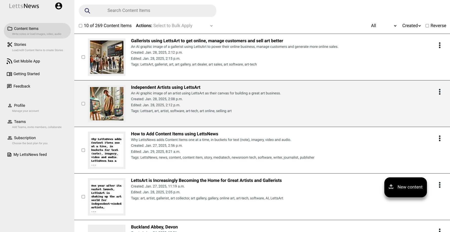This screenshot has width=450, height=232.
Task: Open the Why LettsNews adds note thumbnail
Action: coord(107,150)
